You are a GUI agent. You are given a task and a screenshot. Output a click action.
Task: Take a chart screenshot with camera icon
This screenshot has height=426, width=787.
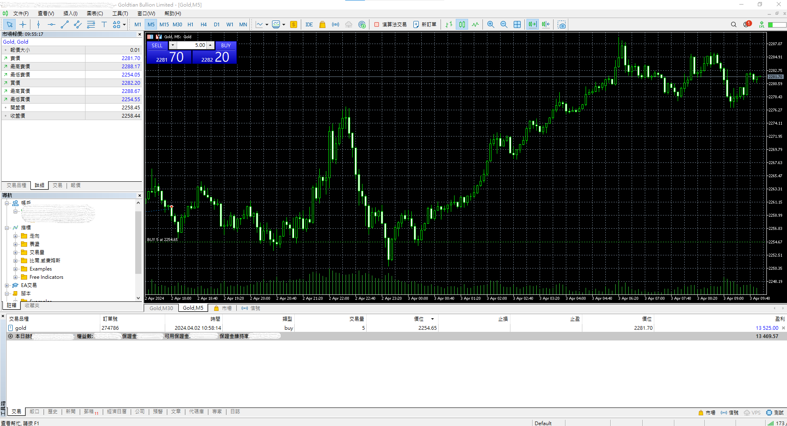coord(562,25)
